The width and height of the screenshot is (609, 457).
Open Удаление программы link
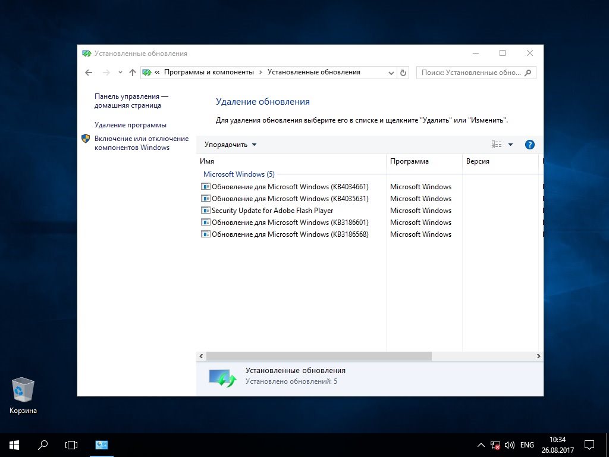(x=130, y=125)
